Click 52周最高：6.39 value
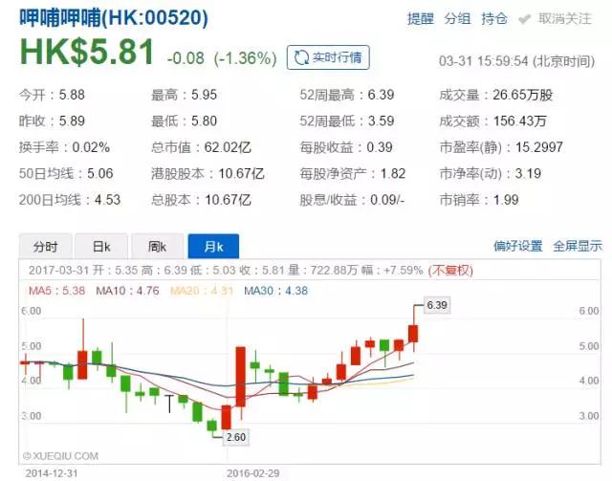 click(x=347, y=95)
